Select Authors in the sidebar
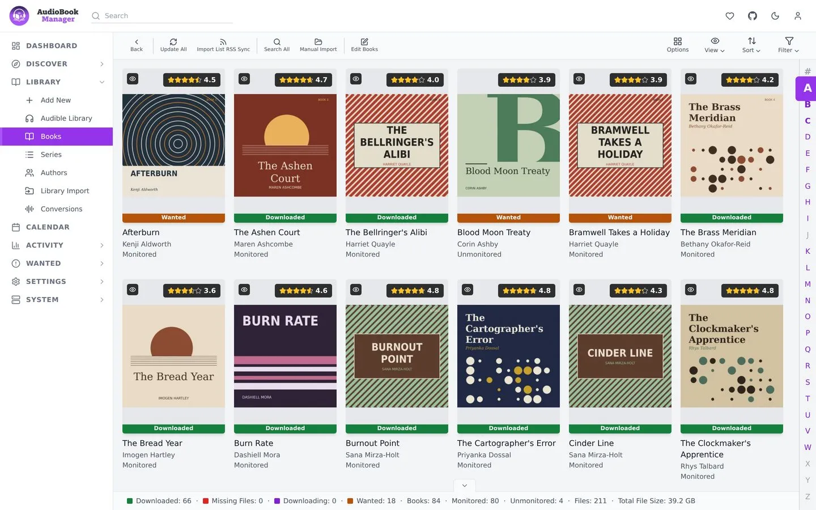Image resolution: width=816 pixels, height=510 pixels. coord(57,173)
